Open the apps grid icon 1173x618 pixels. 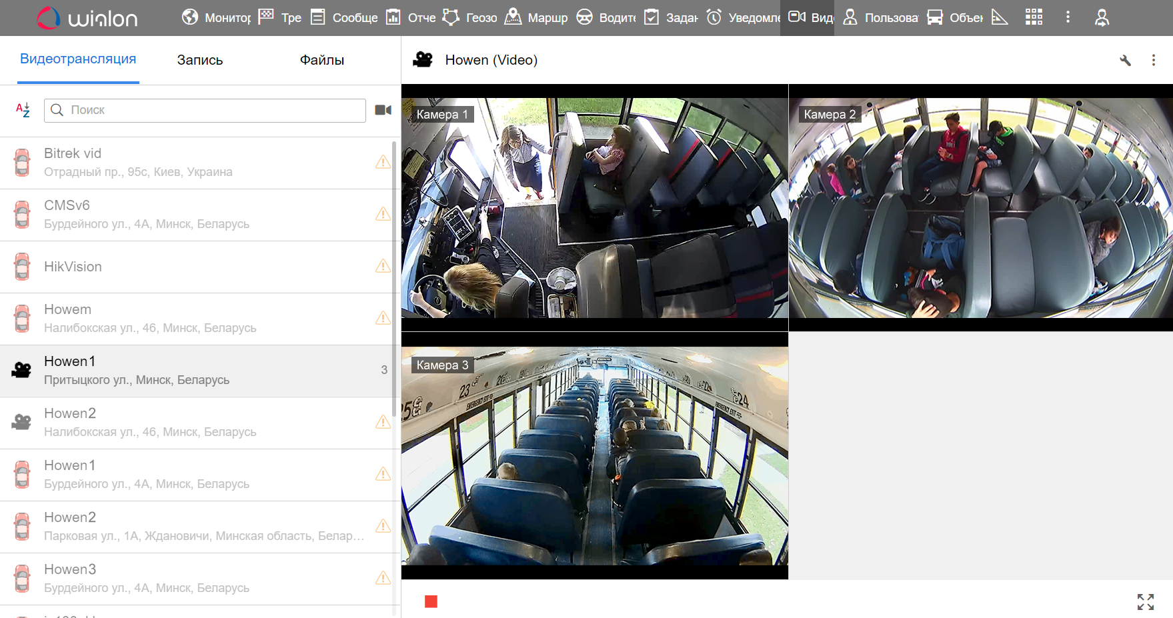pyautogui.click(x=1034, y=17)
